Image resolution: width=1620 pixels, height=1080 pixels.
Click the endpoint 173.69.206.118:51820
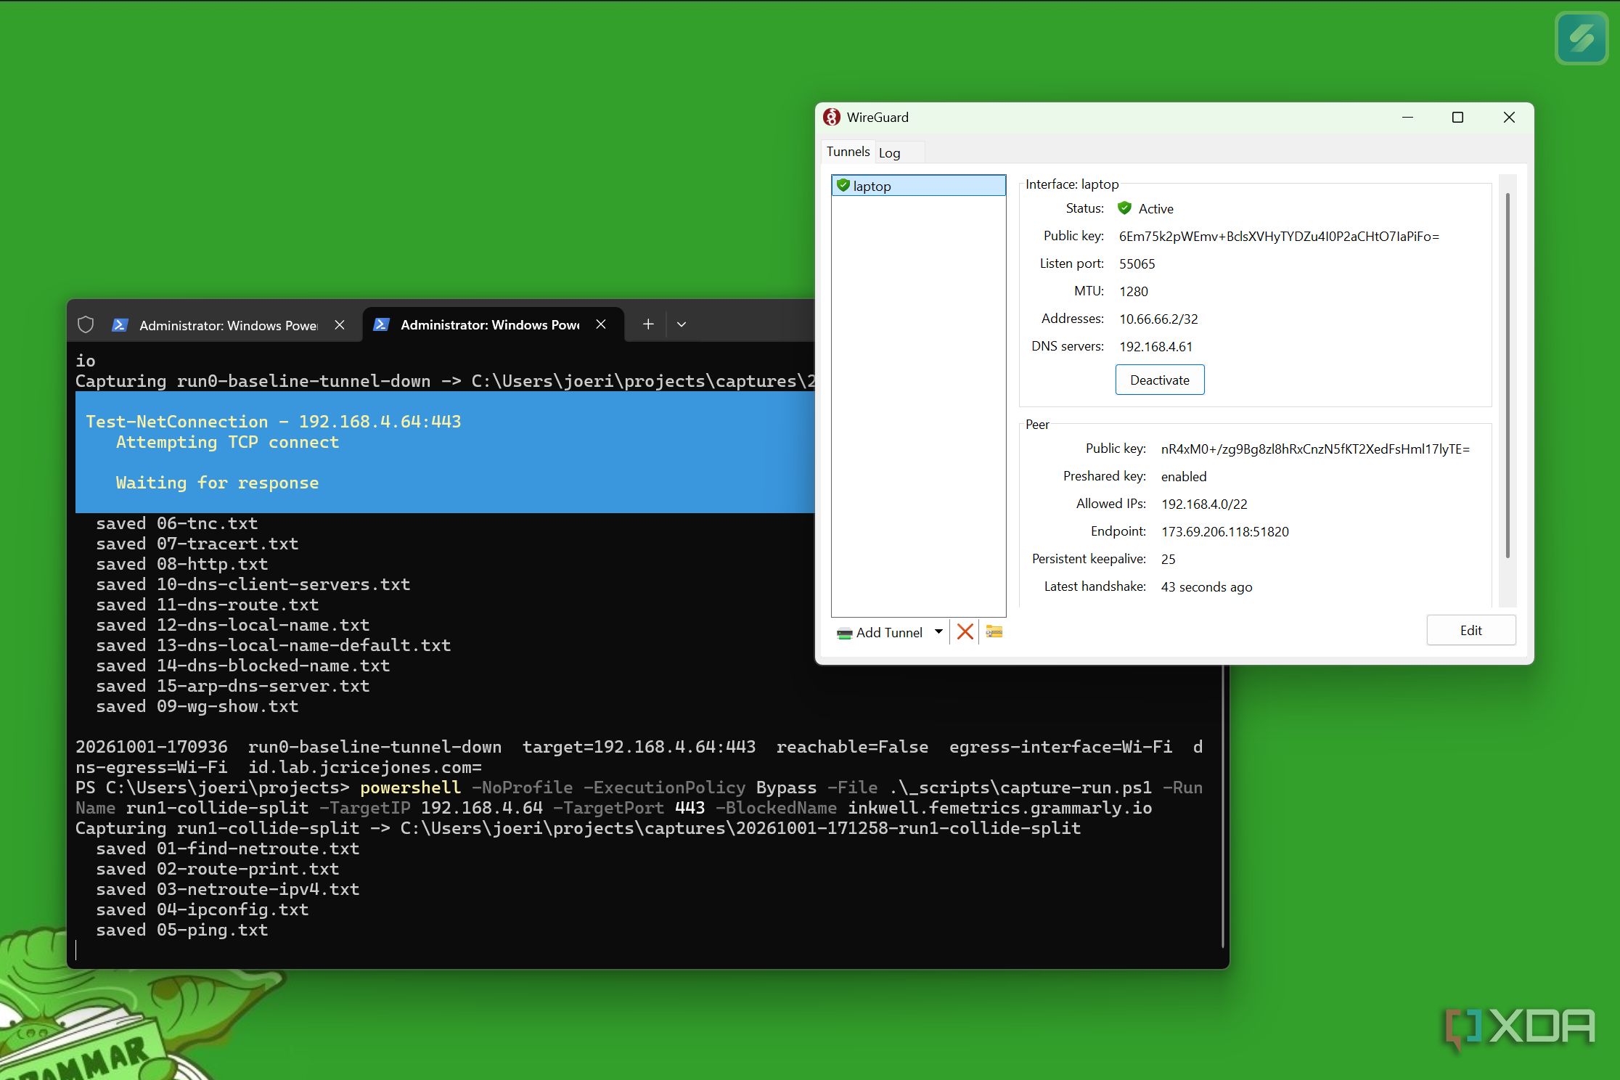1225,531
